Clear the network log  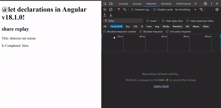(111, 9)
